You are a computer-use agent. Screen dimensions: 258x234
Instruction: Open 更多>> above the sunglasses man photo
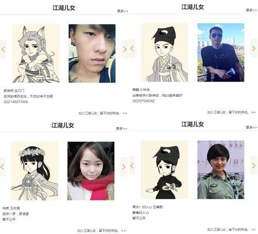pyautogui.click(x=251, y=10)
